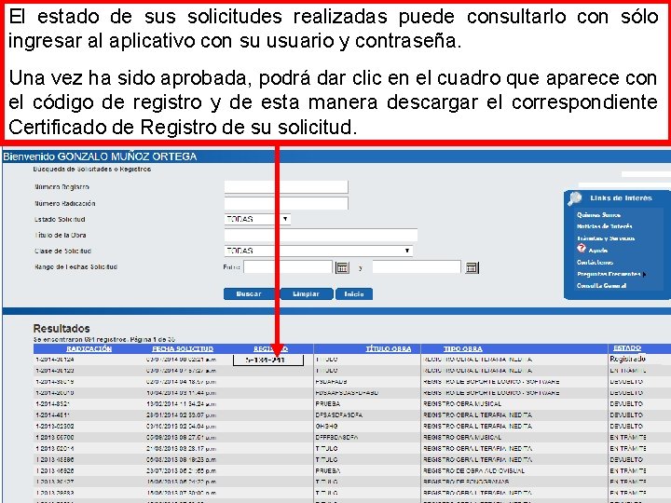Open the Ayuda link in the sidebar

597,251
